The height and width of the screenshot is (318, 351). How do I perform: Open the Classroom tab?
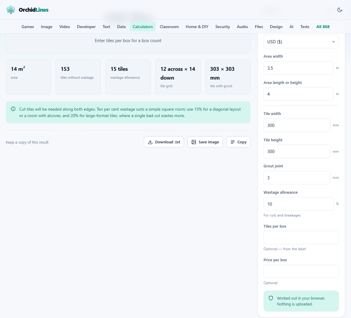coord(169,27)
